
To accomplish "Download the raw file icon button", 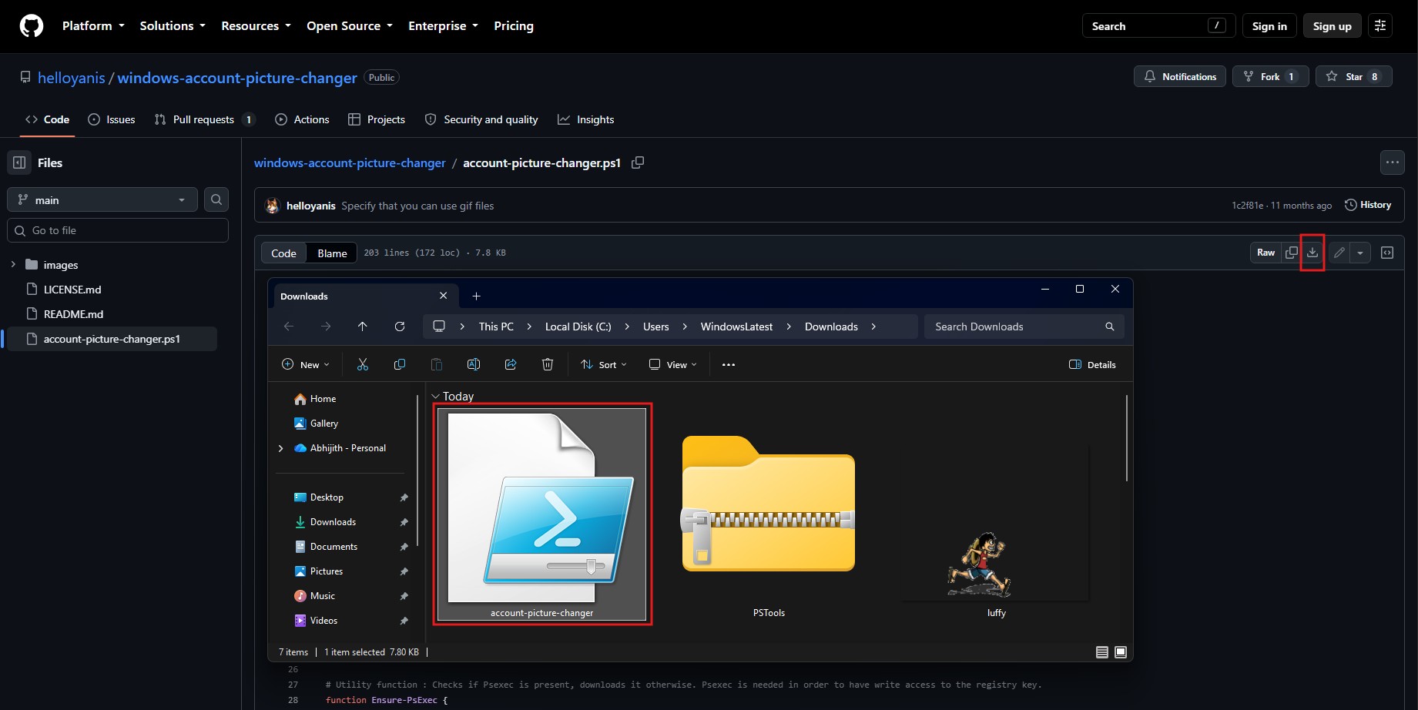I will [1312, 253].
